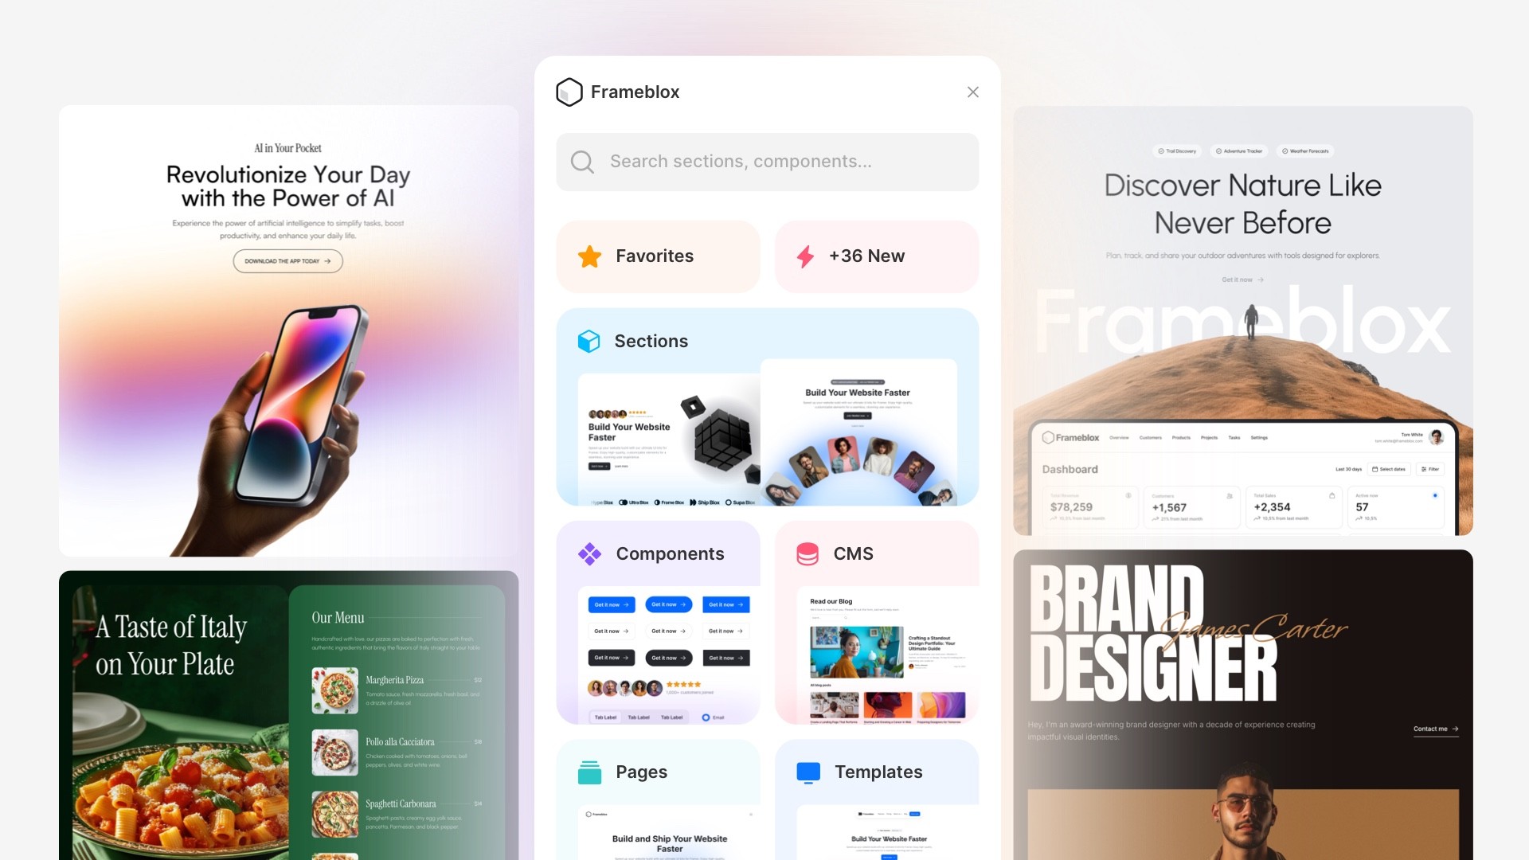Click the Pages stack icon
The width and height of the screenshot is (1529, 860).
[x=589, y=770]
